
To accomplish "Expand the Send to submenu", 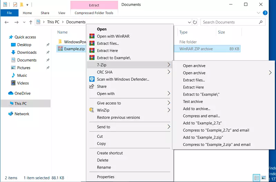I will click(x=169, y=127).
